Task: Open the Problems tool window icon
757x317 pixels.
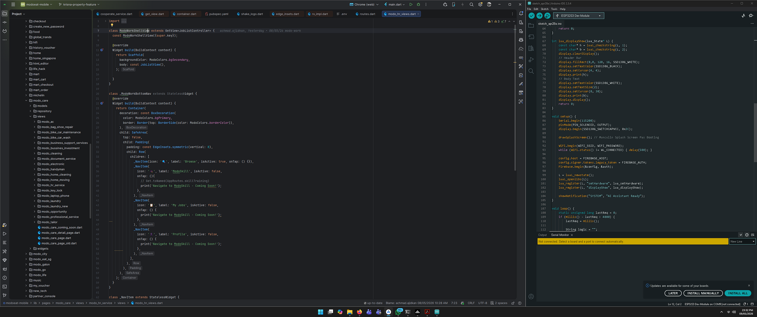Action: (x=4, y=278)
